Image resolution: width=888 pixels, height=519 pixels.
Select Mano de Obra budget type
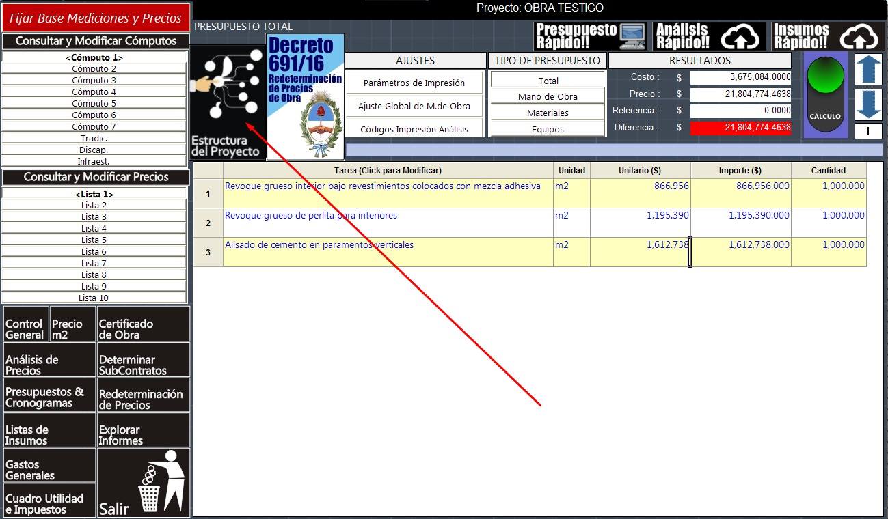tap(548, 96)
